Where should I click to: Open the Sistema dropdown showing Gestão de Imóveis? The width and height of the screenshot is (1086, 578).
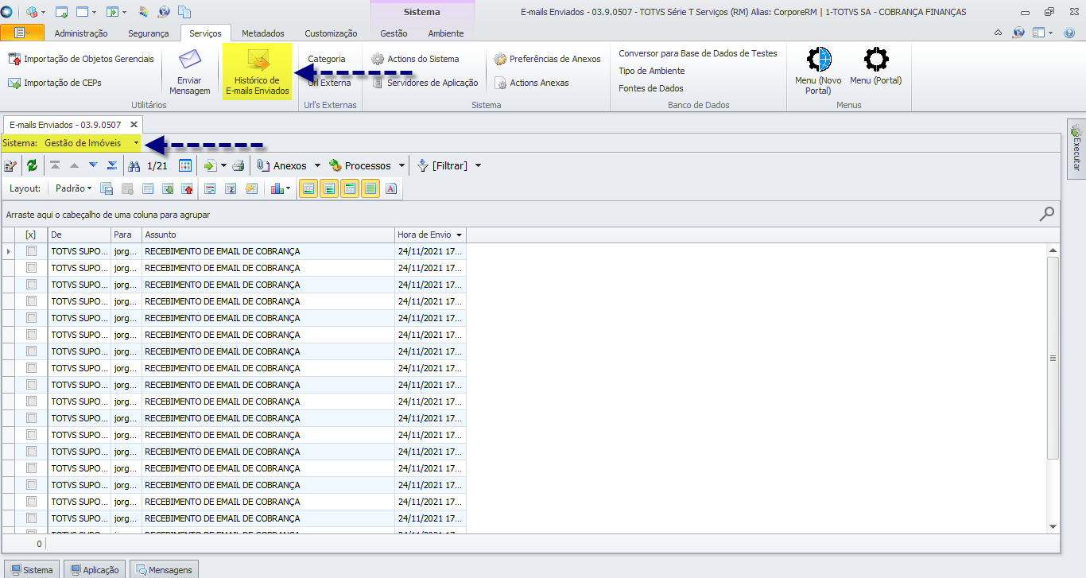91,143
